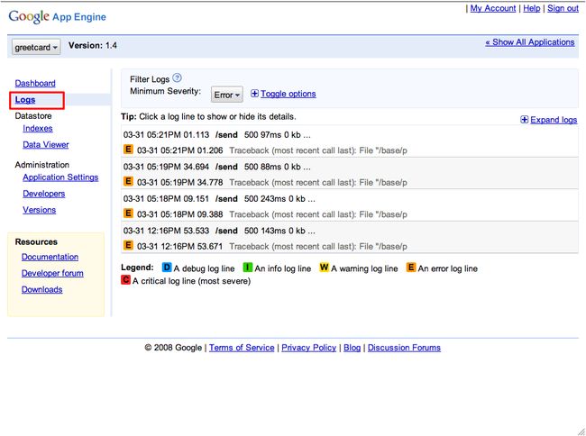This screenshot has height=436, width=586.
Task: Open the Downloads resource link
Action: tap(41, 290)
